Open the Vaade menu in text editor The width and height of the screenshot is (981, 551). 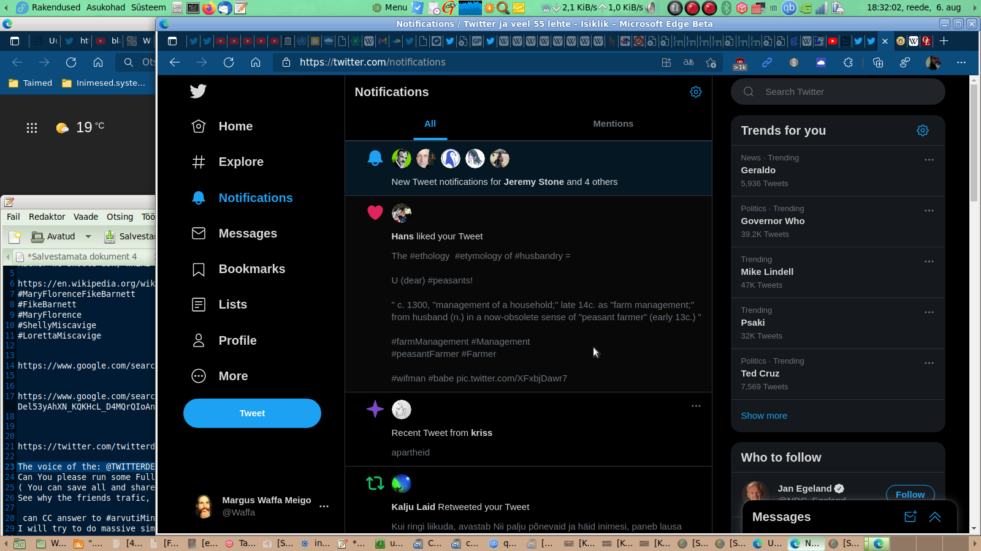(86, 217)
